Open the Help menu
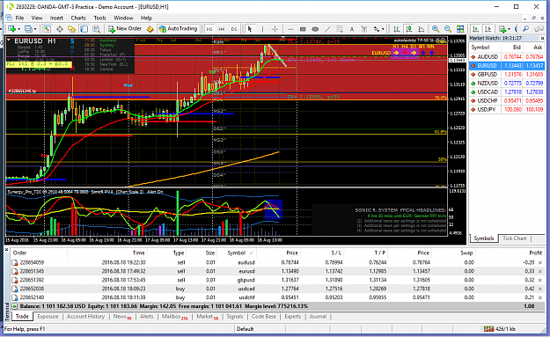 pyautogui.click(x=146, y=18)
